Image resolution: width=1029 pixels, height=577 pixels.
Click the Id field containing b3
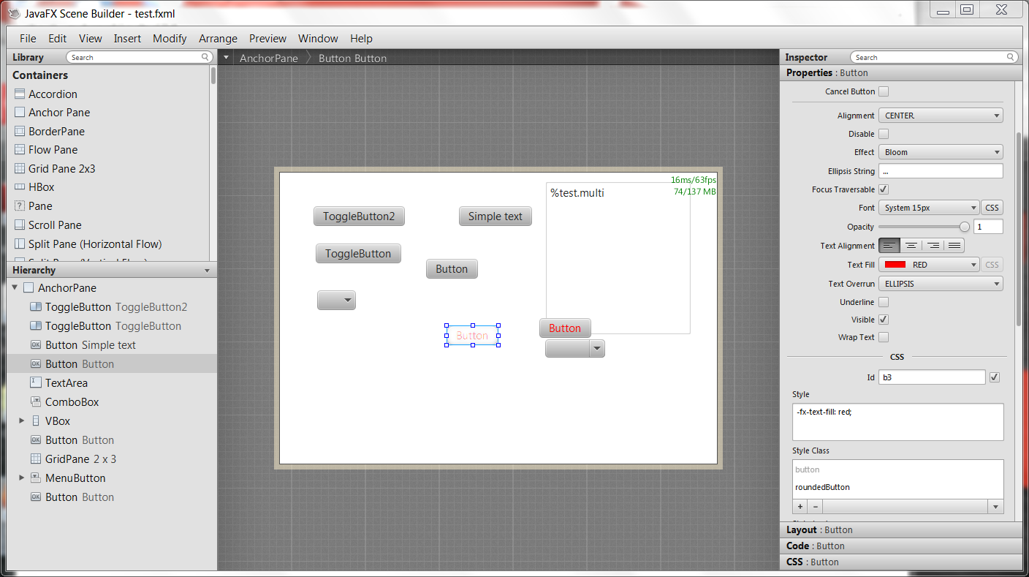(932, 377)
